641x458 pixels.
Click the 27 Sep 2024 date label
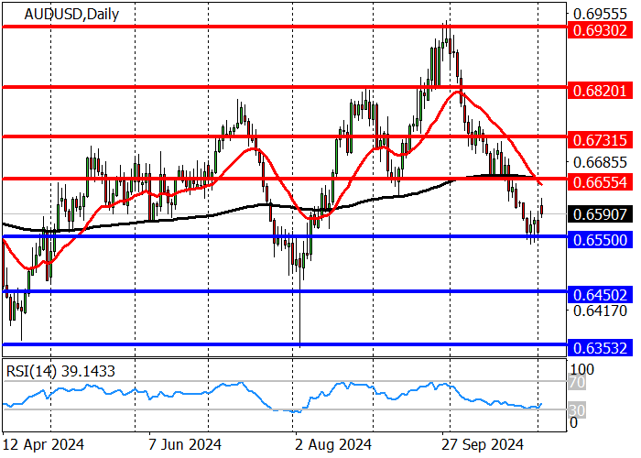483,444
